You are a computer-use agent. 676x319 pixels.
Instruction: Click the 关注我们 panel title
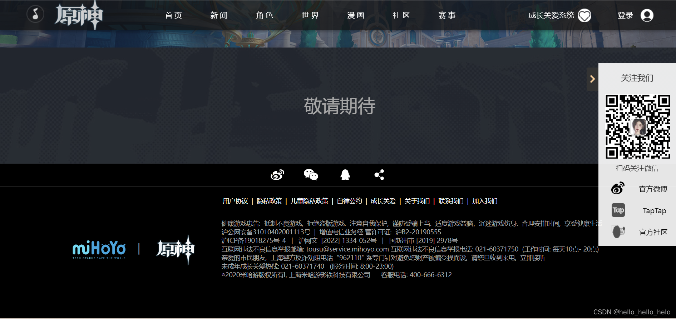pyautogui.click(x=637, y=78)
